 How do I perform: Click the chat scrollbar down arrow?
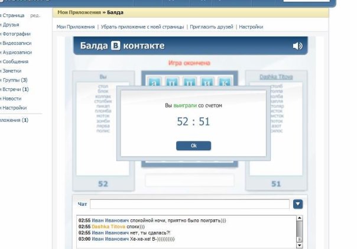(x=300, y=245)
